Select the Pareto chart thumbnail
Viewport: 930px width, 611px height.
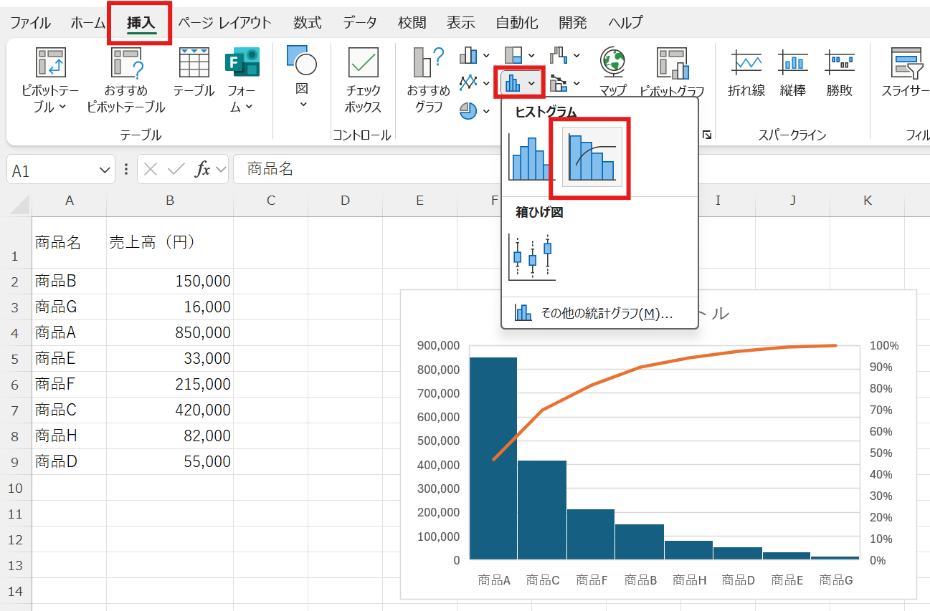pos(592,158)
